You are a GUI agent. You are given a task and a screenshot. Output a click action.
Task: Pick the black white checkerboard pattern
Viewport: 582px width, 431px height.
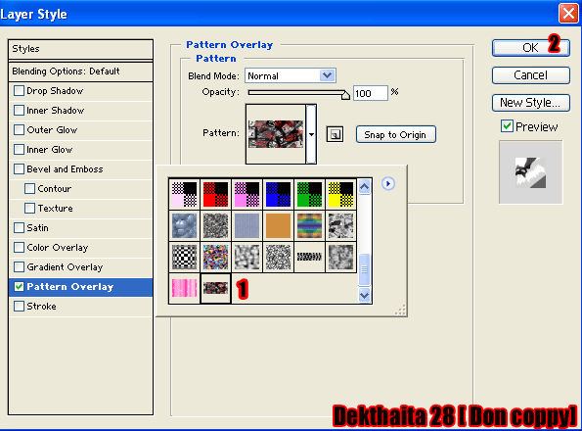[184, 257]
